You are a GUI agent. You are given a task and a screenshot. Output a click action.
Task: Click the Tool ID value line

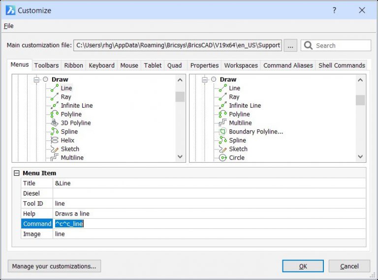pos(209,203)
